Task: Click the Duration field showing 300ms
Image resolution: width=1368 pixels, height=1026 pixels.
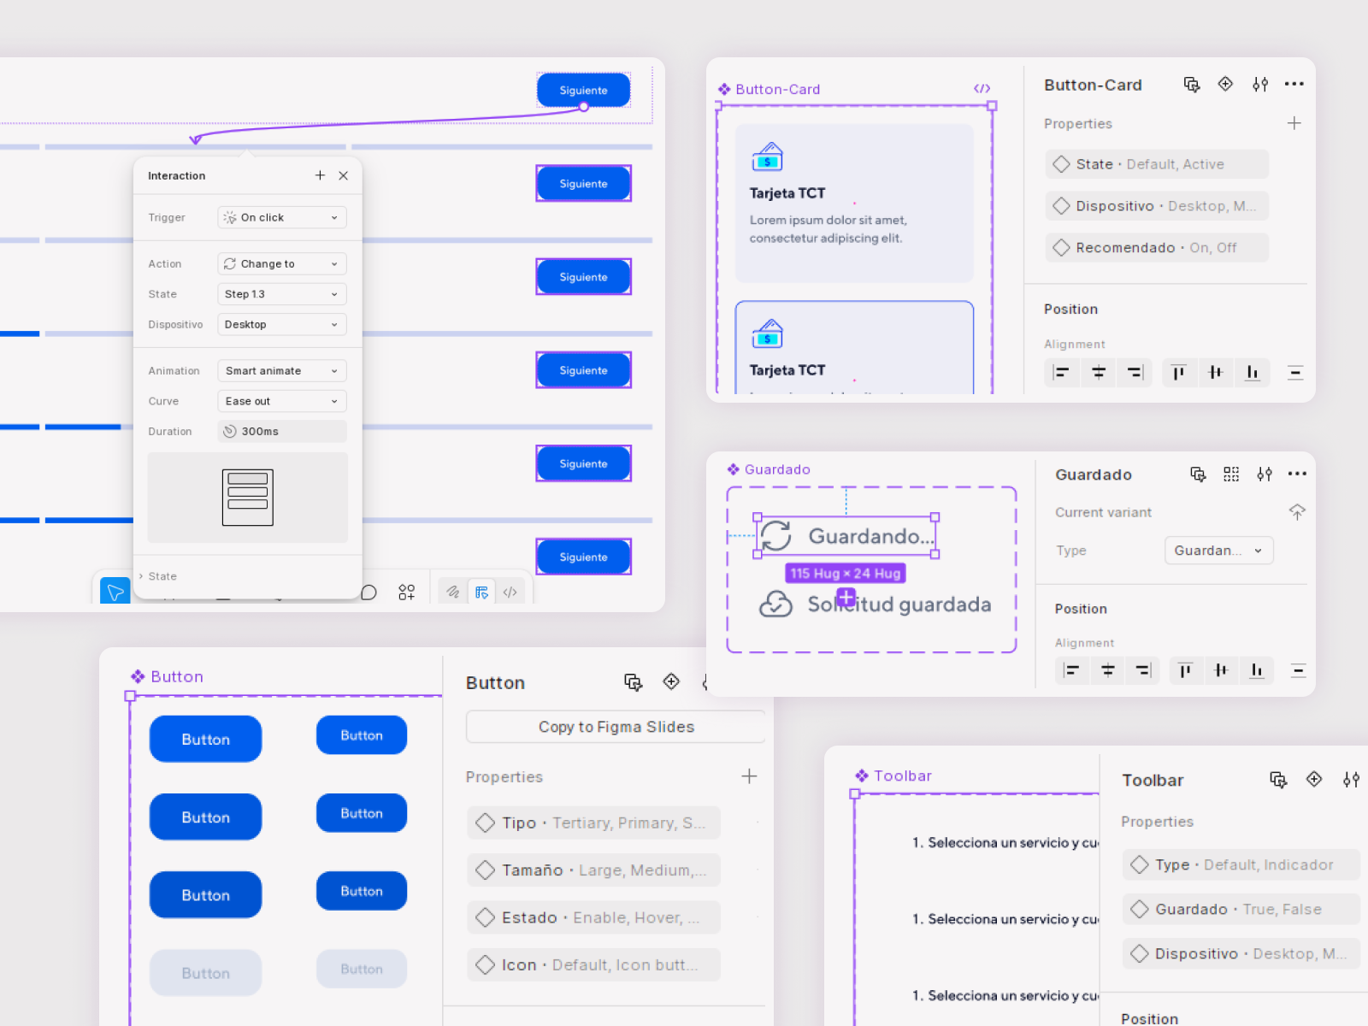Action: click(x=281, y=432)
